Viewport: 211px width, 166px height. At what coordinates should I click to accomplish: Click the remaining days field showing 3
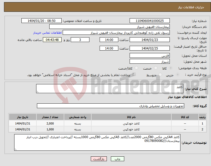80,40
